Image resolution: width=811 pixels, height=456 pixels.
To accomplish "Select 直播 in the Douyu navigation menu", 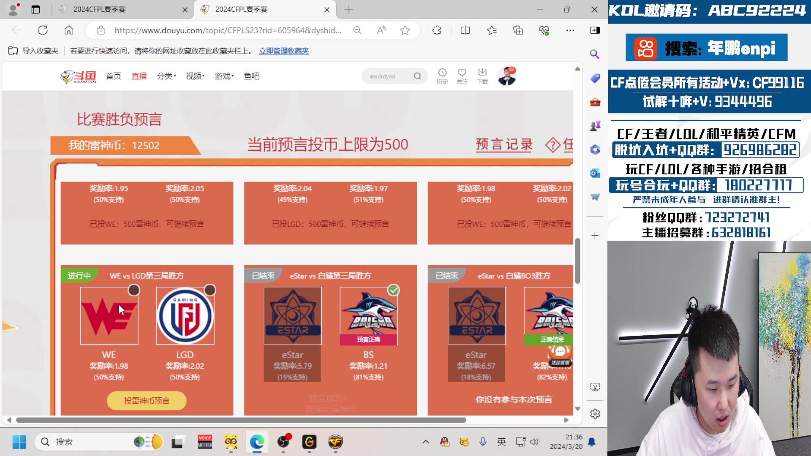I will [139, 76].
